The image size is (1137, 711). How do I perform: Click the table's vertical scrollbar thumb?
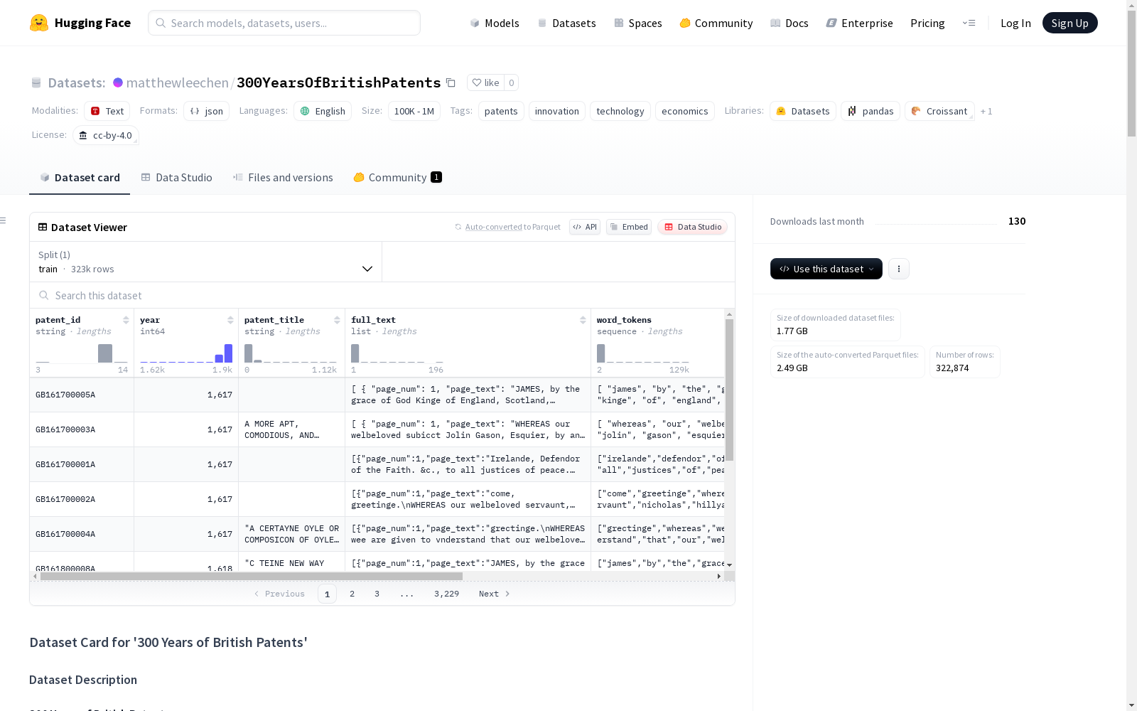coord(729,390)
